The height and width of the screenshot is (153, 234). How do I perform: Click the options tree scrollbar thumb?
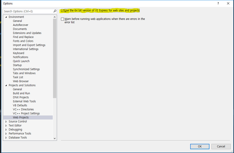[54, 58]
